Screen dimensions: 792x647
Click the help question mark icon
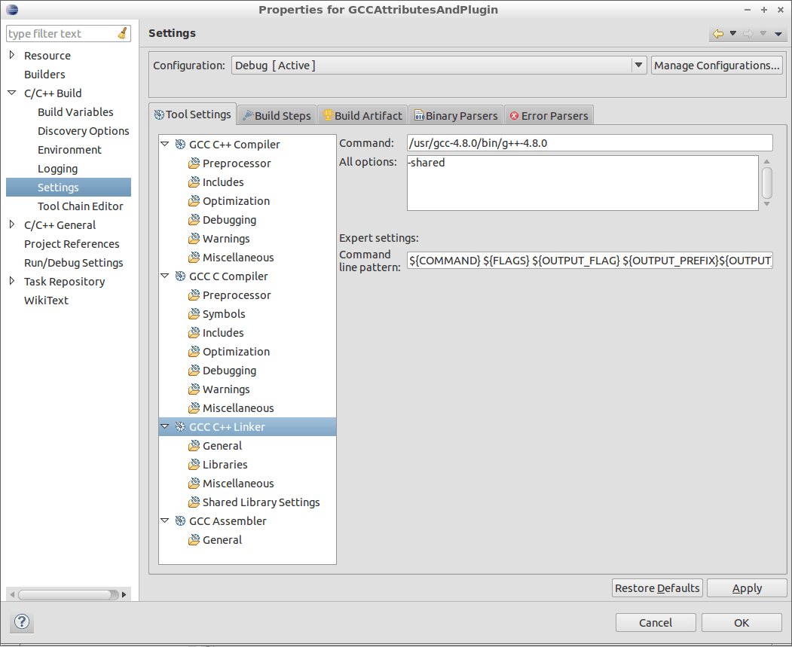click(22, 621)
